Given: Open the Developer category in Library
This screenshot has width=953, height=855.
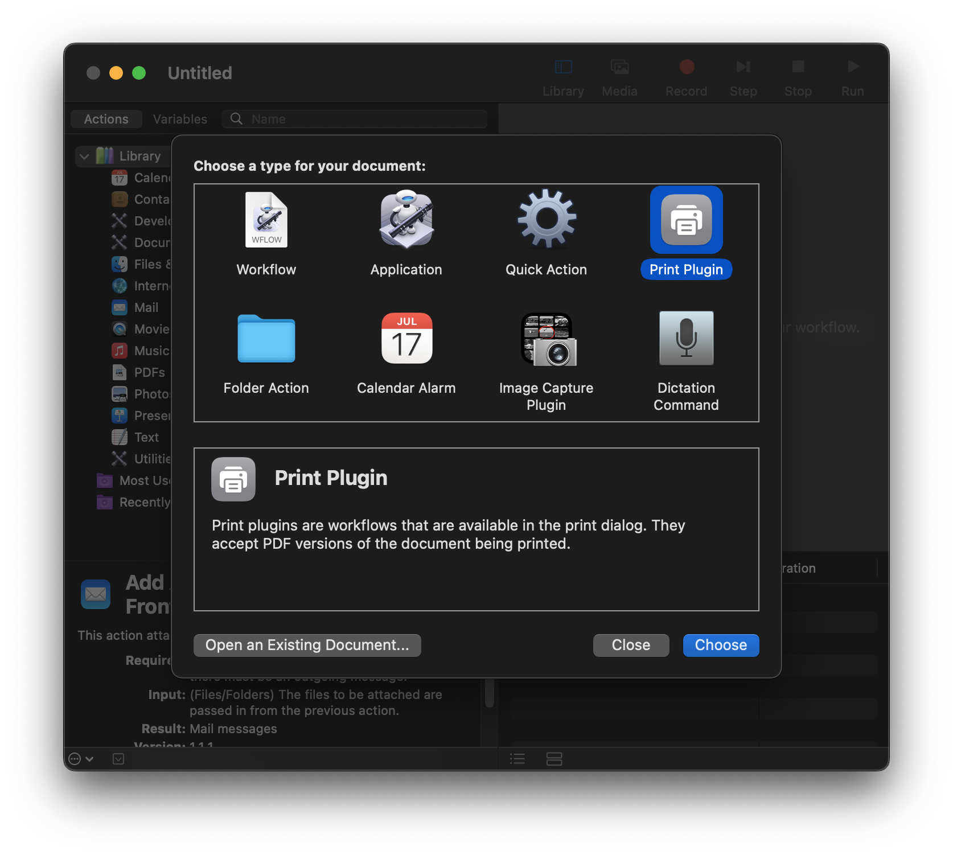Looking at the screenshot, I should 141,221.
